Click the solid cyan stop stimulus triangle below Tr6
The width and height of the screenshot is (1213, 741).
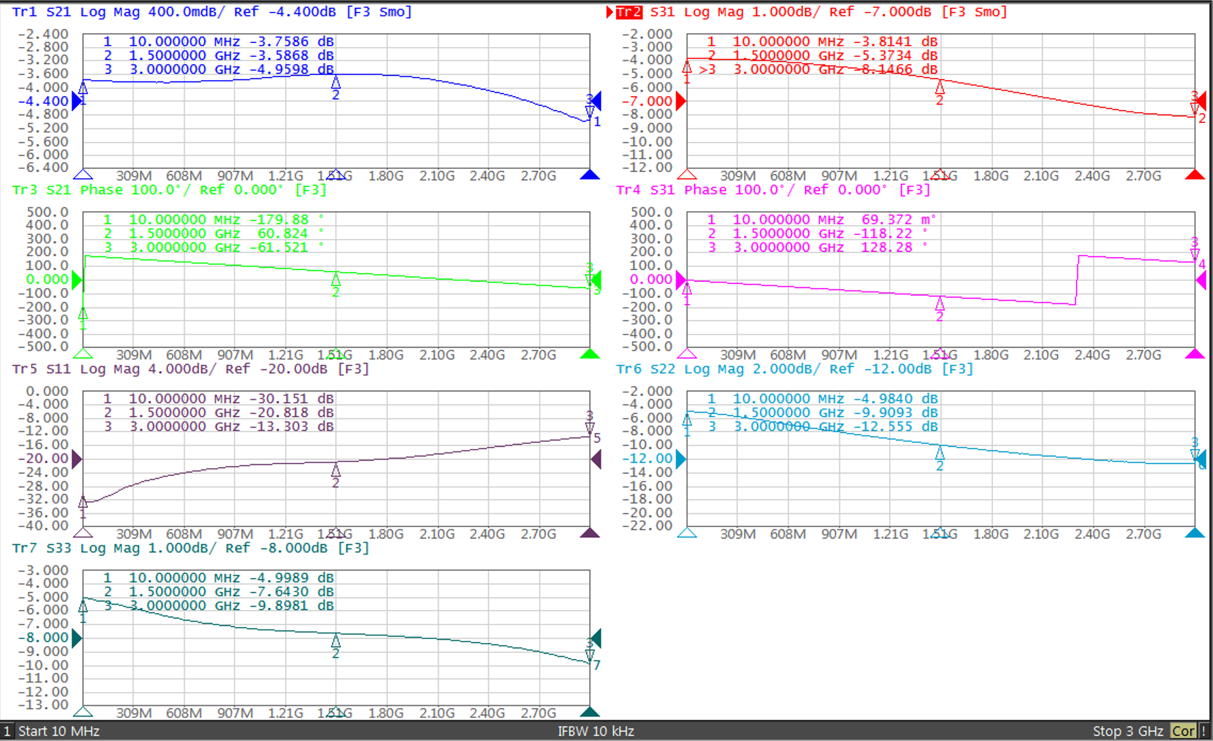(x=1194, y=533)
